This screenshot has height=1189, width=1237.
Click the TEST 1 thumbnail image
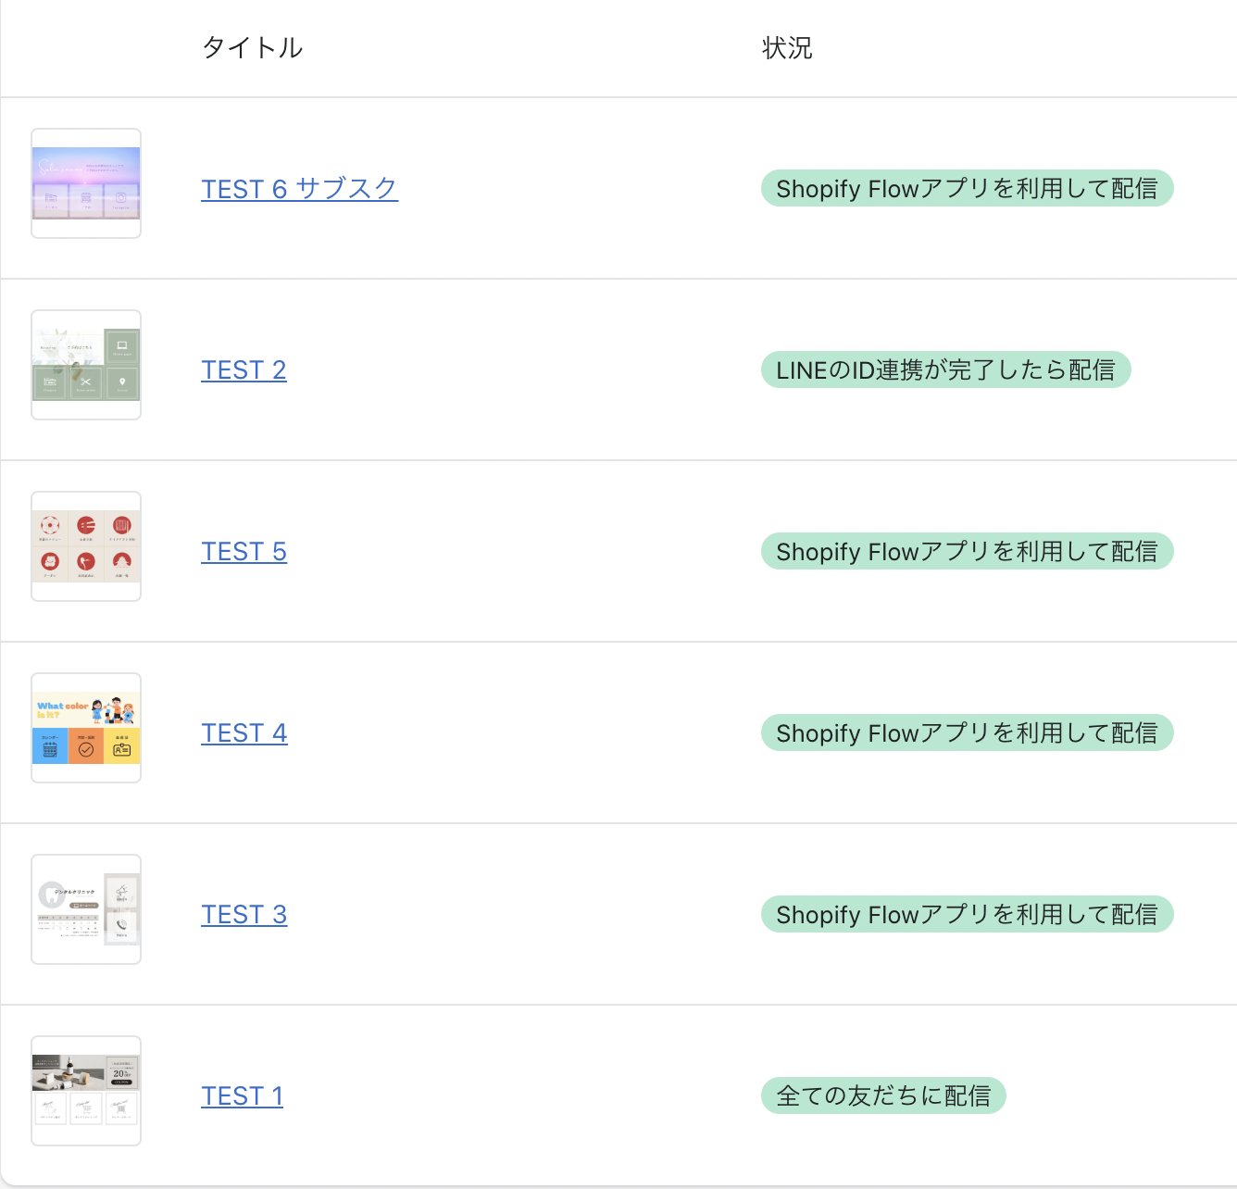(86, 1091)
